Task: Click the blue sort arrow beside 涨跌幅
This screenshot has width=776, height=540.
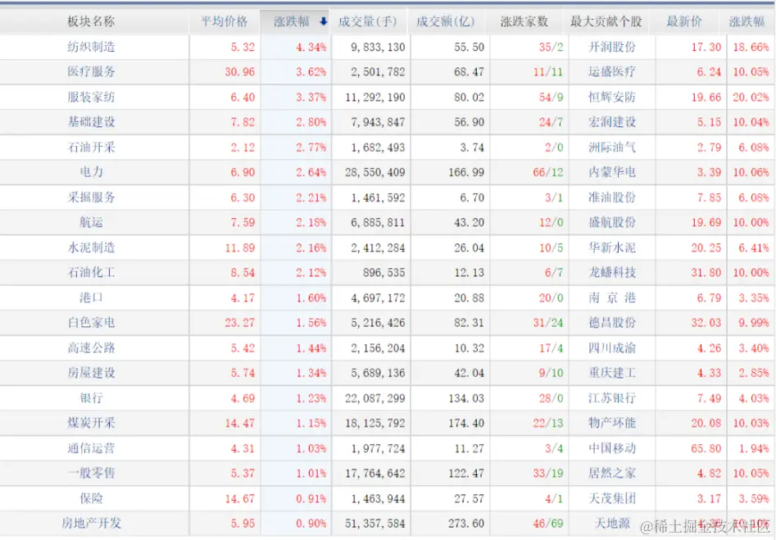Action: [323, 21]
